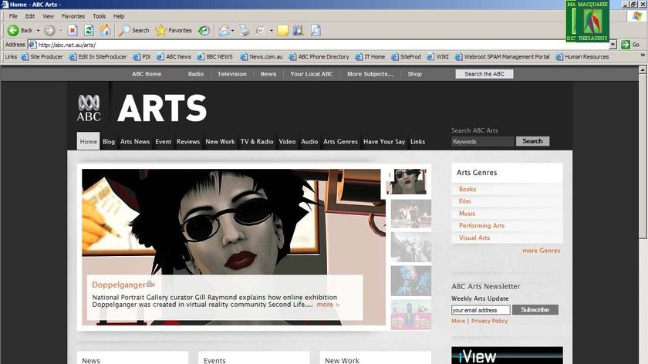
Task: Open More Subjects... navigation item
Action: [370, 74]
